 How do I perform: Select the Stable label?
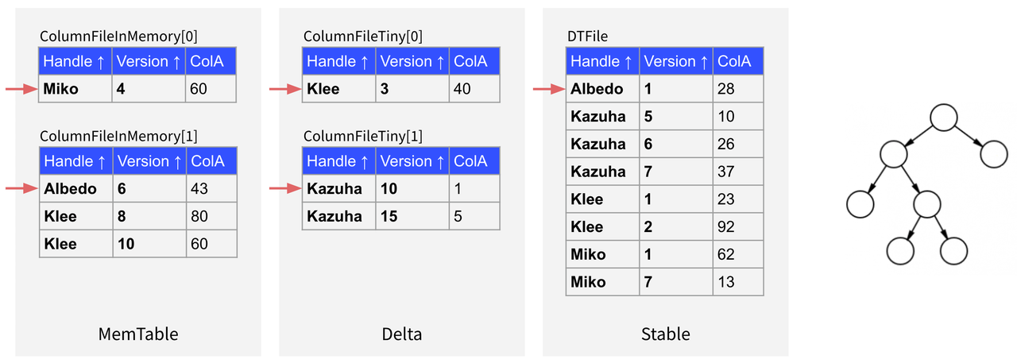click(x=665, y=334)
